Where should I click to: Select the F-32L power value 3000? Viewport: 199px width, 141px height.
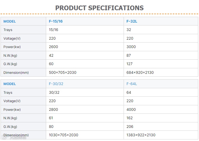tap(131, 47)
